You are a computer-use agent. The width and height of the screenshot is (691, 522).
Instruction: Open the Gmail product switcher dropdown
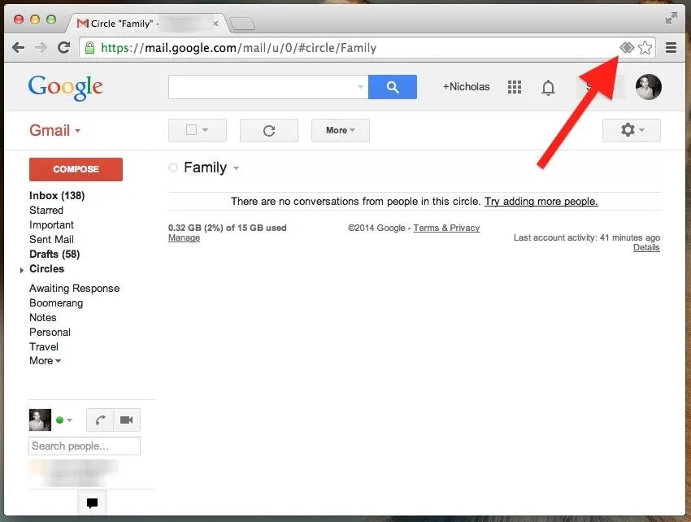pyautogui.click(x=55, y=130)
